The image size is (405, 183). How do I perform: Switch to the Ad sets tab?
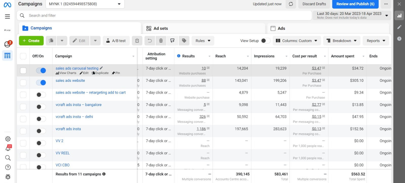(x=160, y=28)
